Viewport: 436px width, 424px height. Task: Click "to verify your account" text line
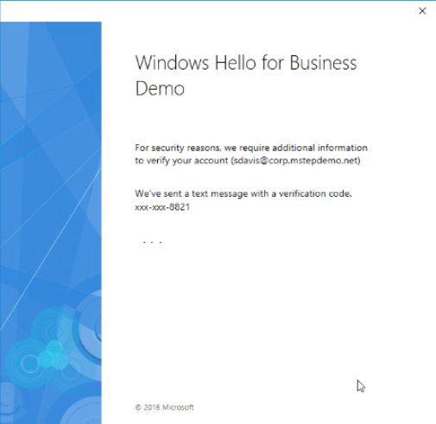pyautogui.click(x=181, y=161)
